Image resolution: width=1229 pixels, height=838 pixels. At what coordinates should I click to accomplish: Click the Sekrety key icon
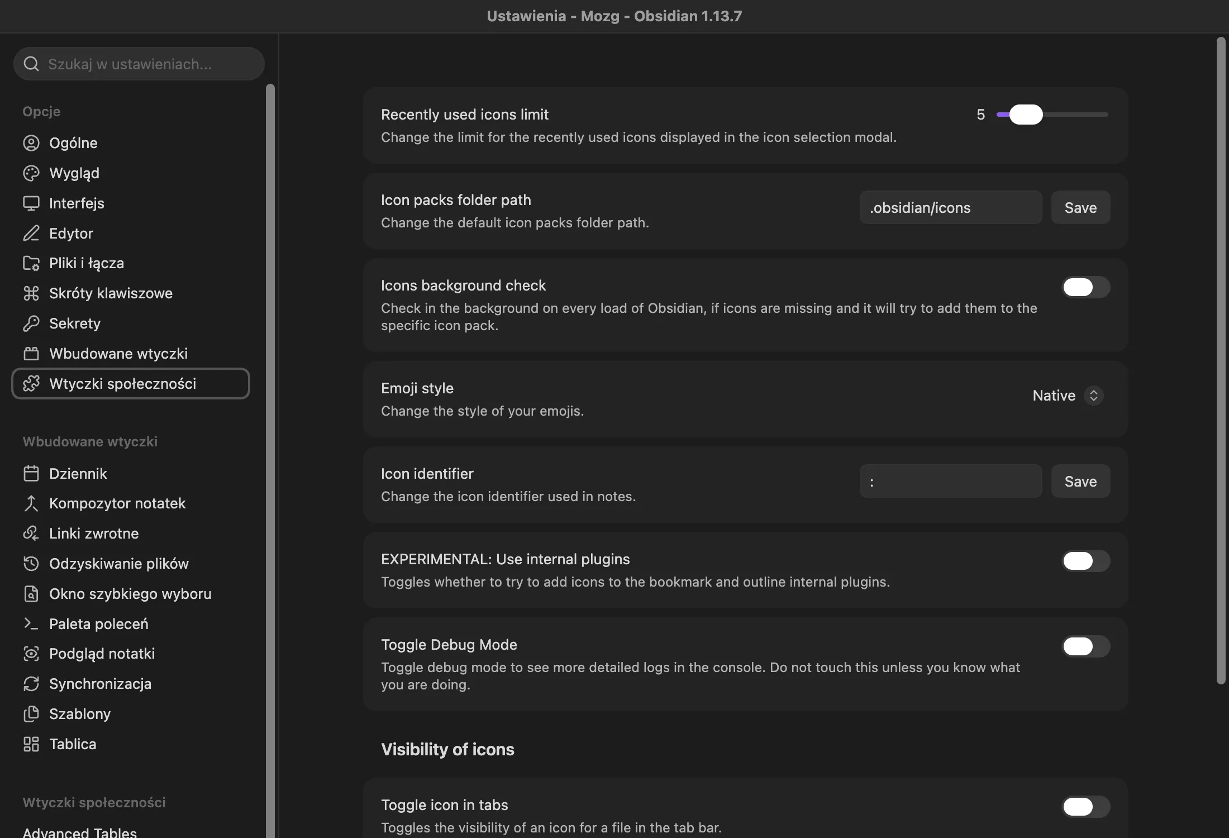[31, 323]
